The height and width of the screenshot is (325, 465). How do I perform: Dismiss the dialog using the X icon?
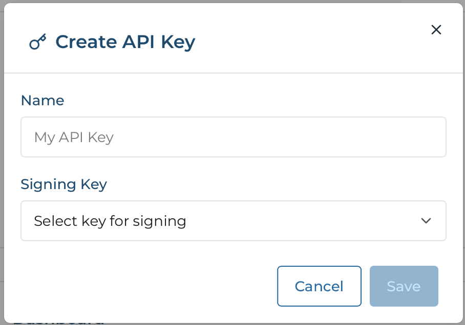[436, 30]
